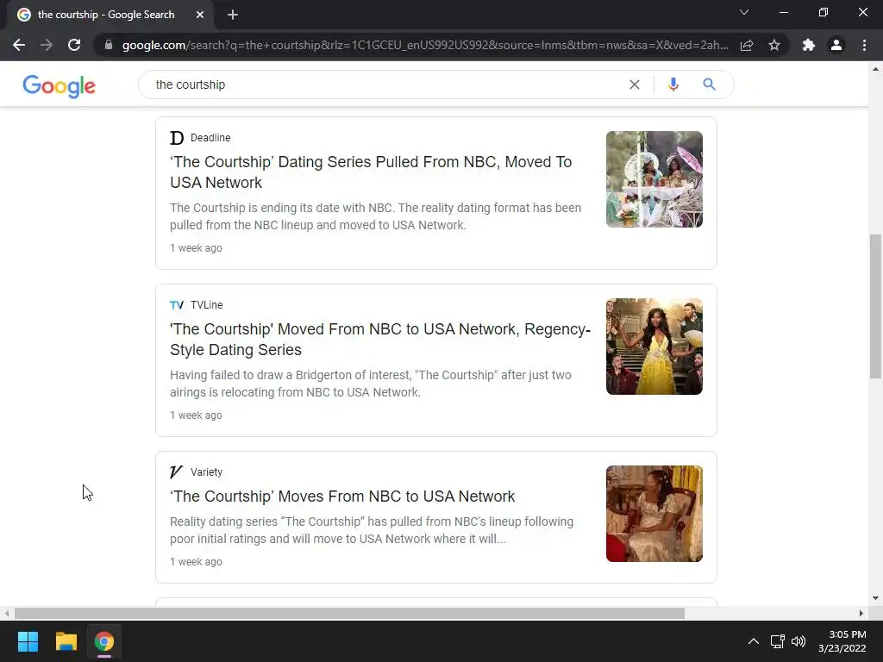883x662 pixels.
Task: View site information via lock icon
Action: point(109,45)
